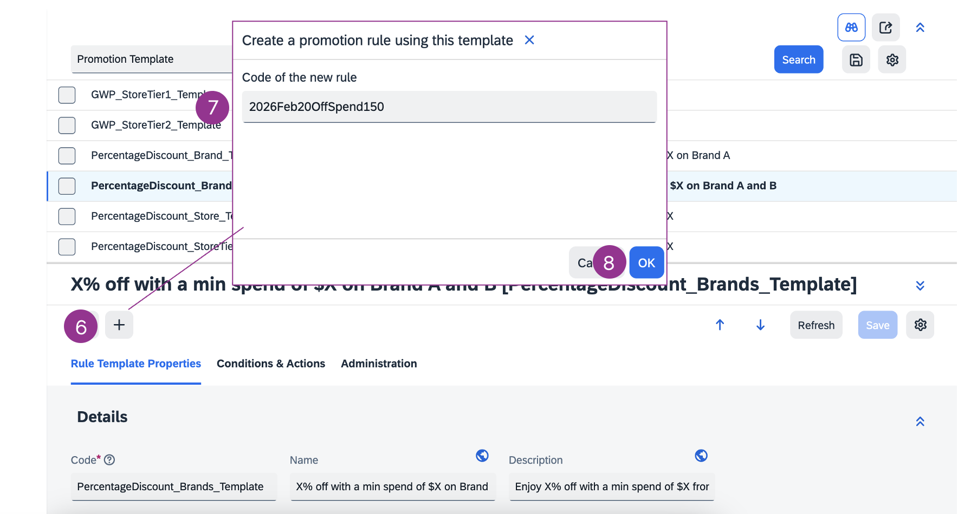The image size is (958, 514).
Task: Collapse the Details section
Action: click(920, 421)
